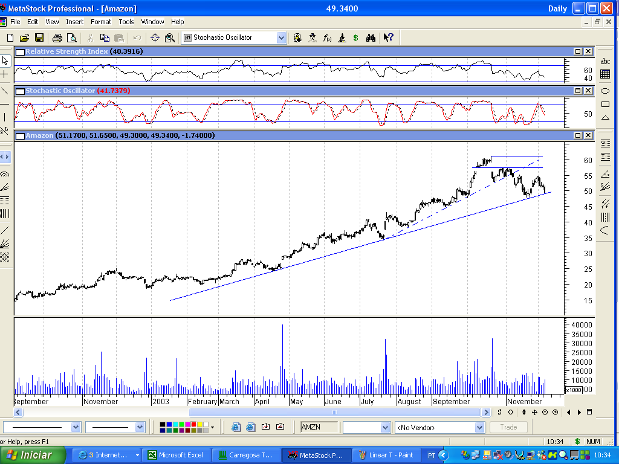The width and height of the screenshot is (619, 464).
Task: Step chart to previous security arrow
Action: point(568,412)
